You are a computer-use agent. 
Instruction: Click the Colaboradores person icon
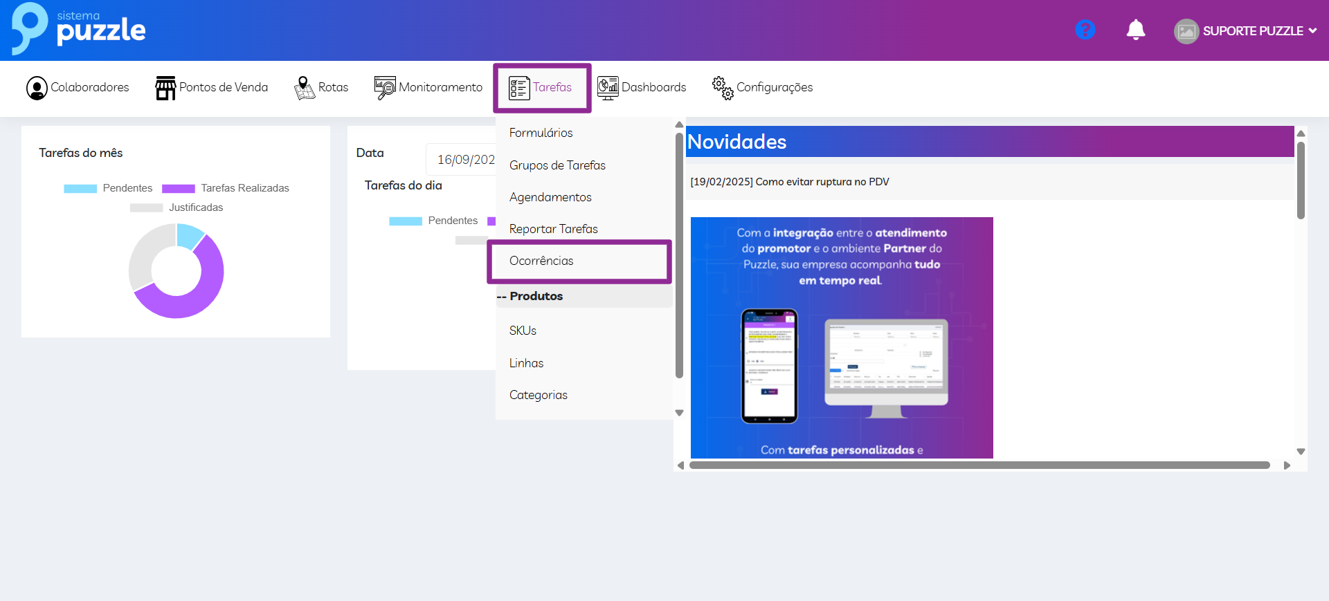coord(37,88)
